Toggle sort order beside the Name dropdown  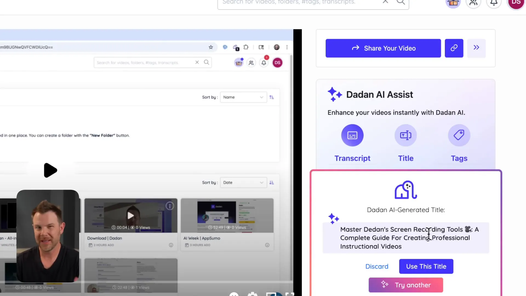tap(271, 97)
